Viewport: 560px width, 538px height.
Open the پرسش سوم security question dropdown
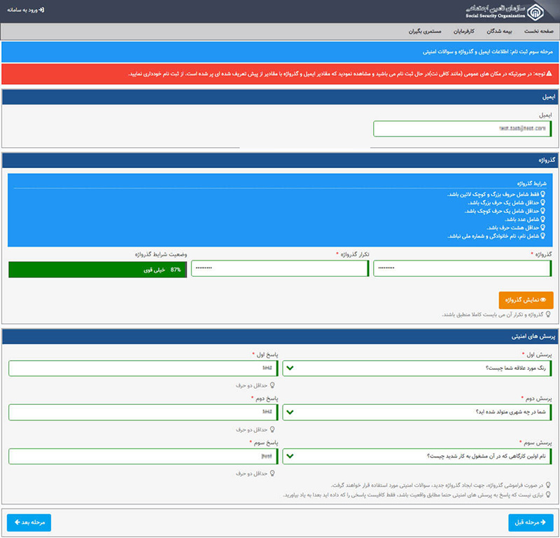[417, 457]
